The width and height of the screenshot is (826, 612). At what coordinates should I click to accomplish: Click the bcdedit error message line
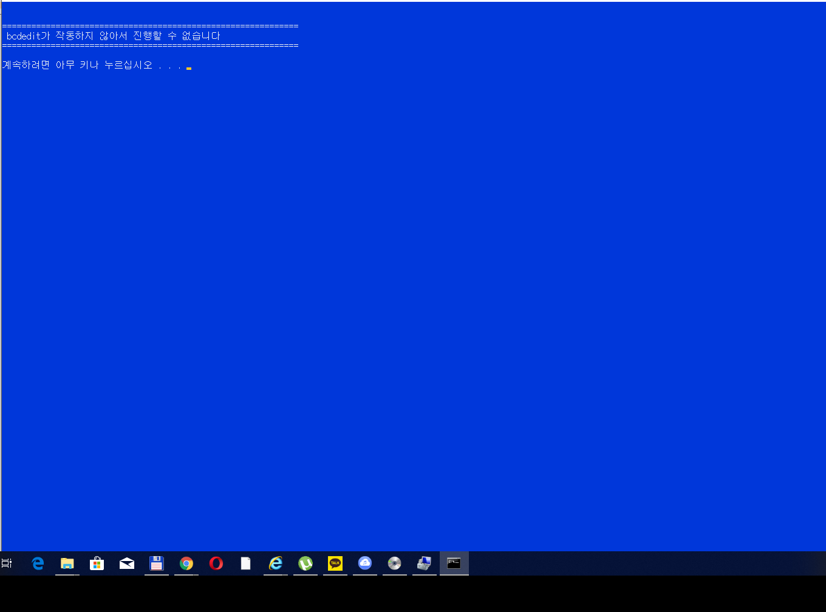[x=114, y=36]
